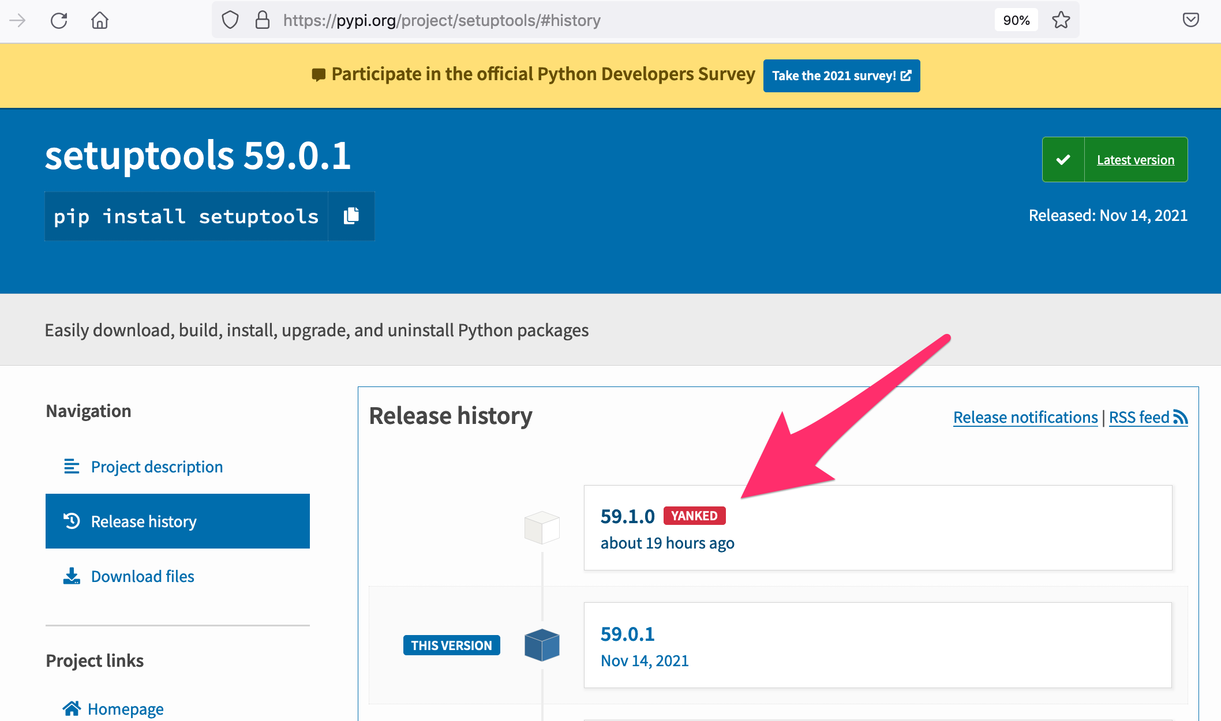
Task: Go to the browser home page
Action: [x=100, y=20]
